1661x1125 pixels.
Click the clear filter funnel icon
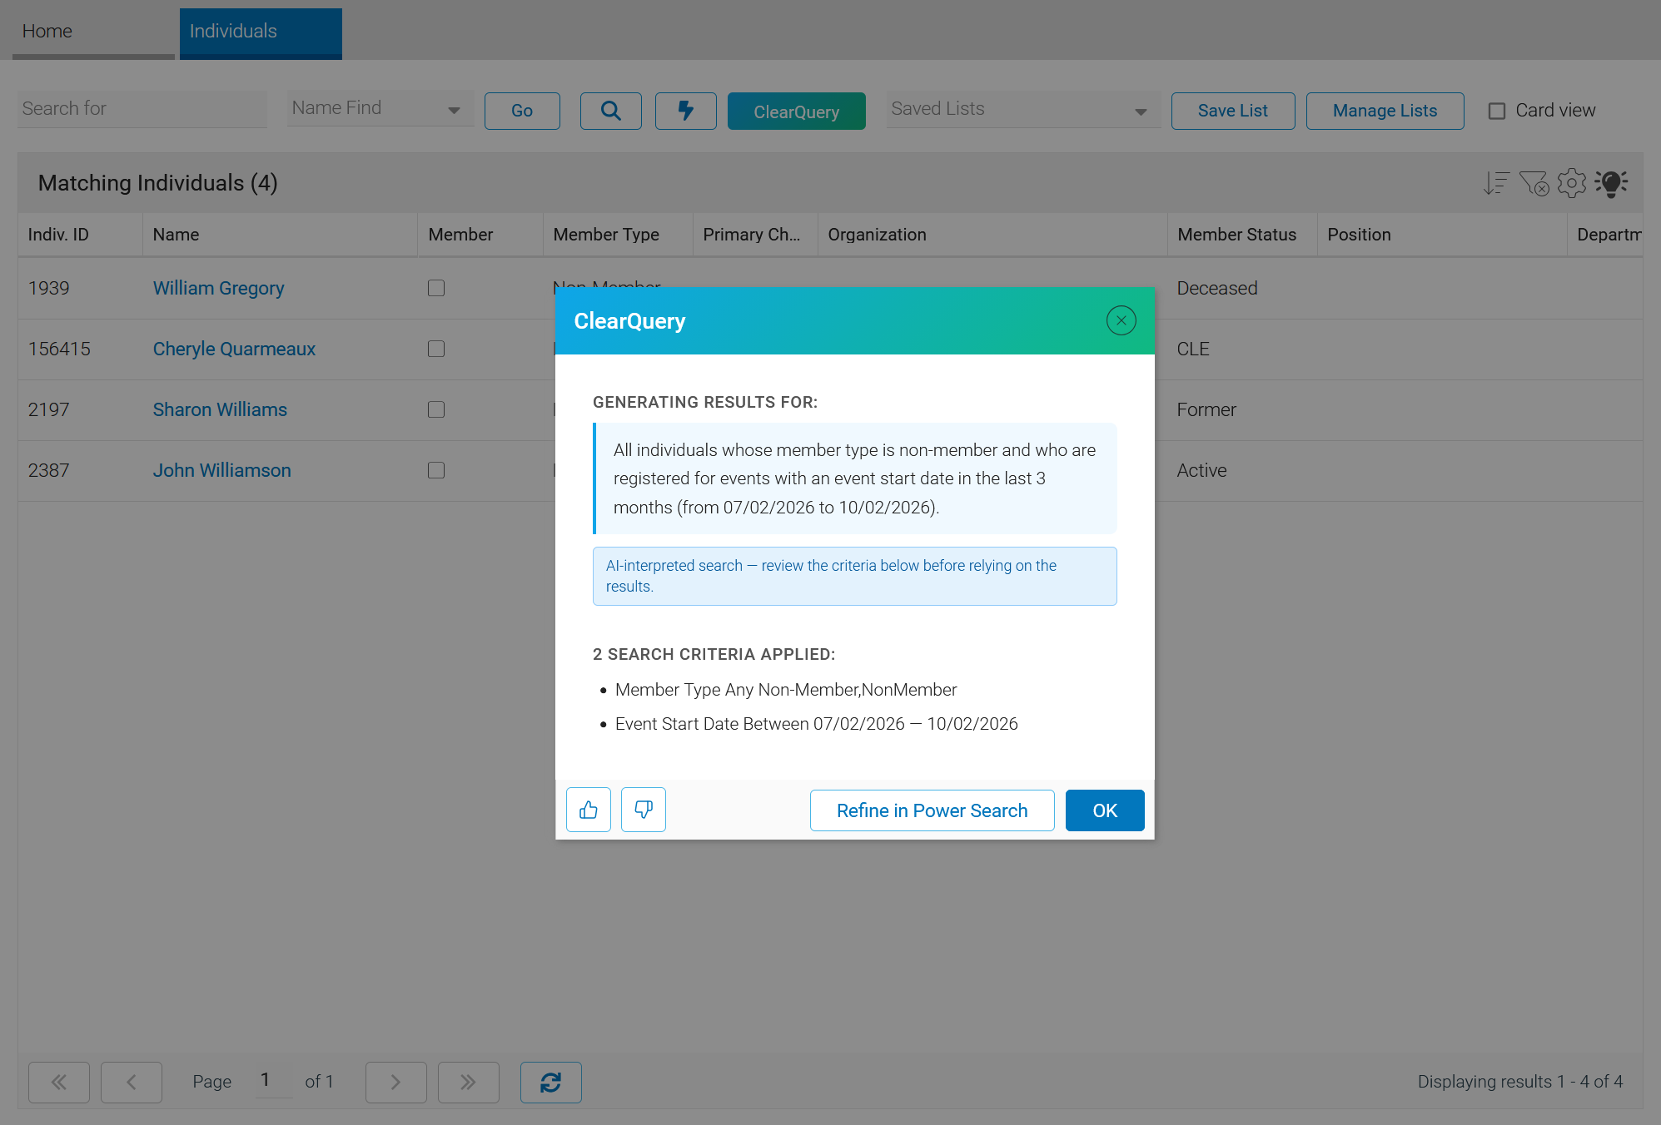click(1534, 183)
